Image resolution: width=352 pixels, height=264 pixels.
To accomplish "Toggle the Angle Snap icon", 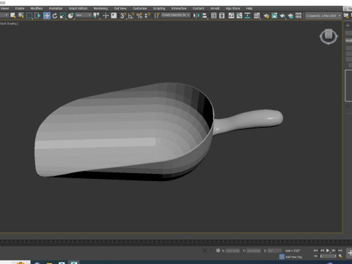I will coord(131,15).
